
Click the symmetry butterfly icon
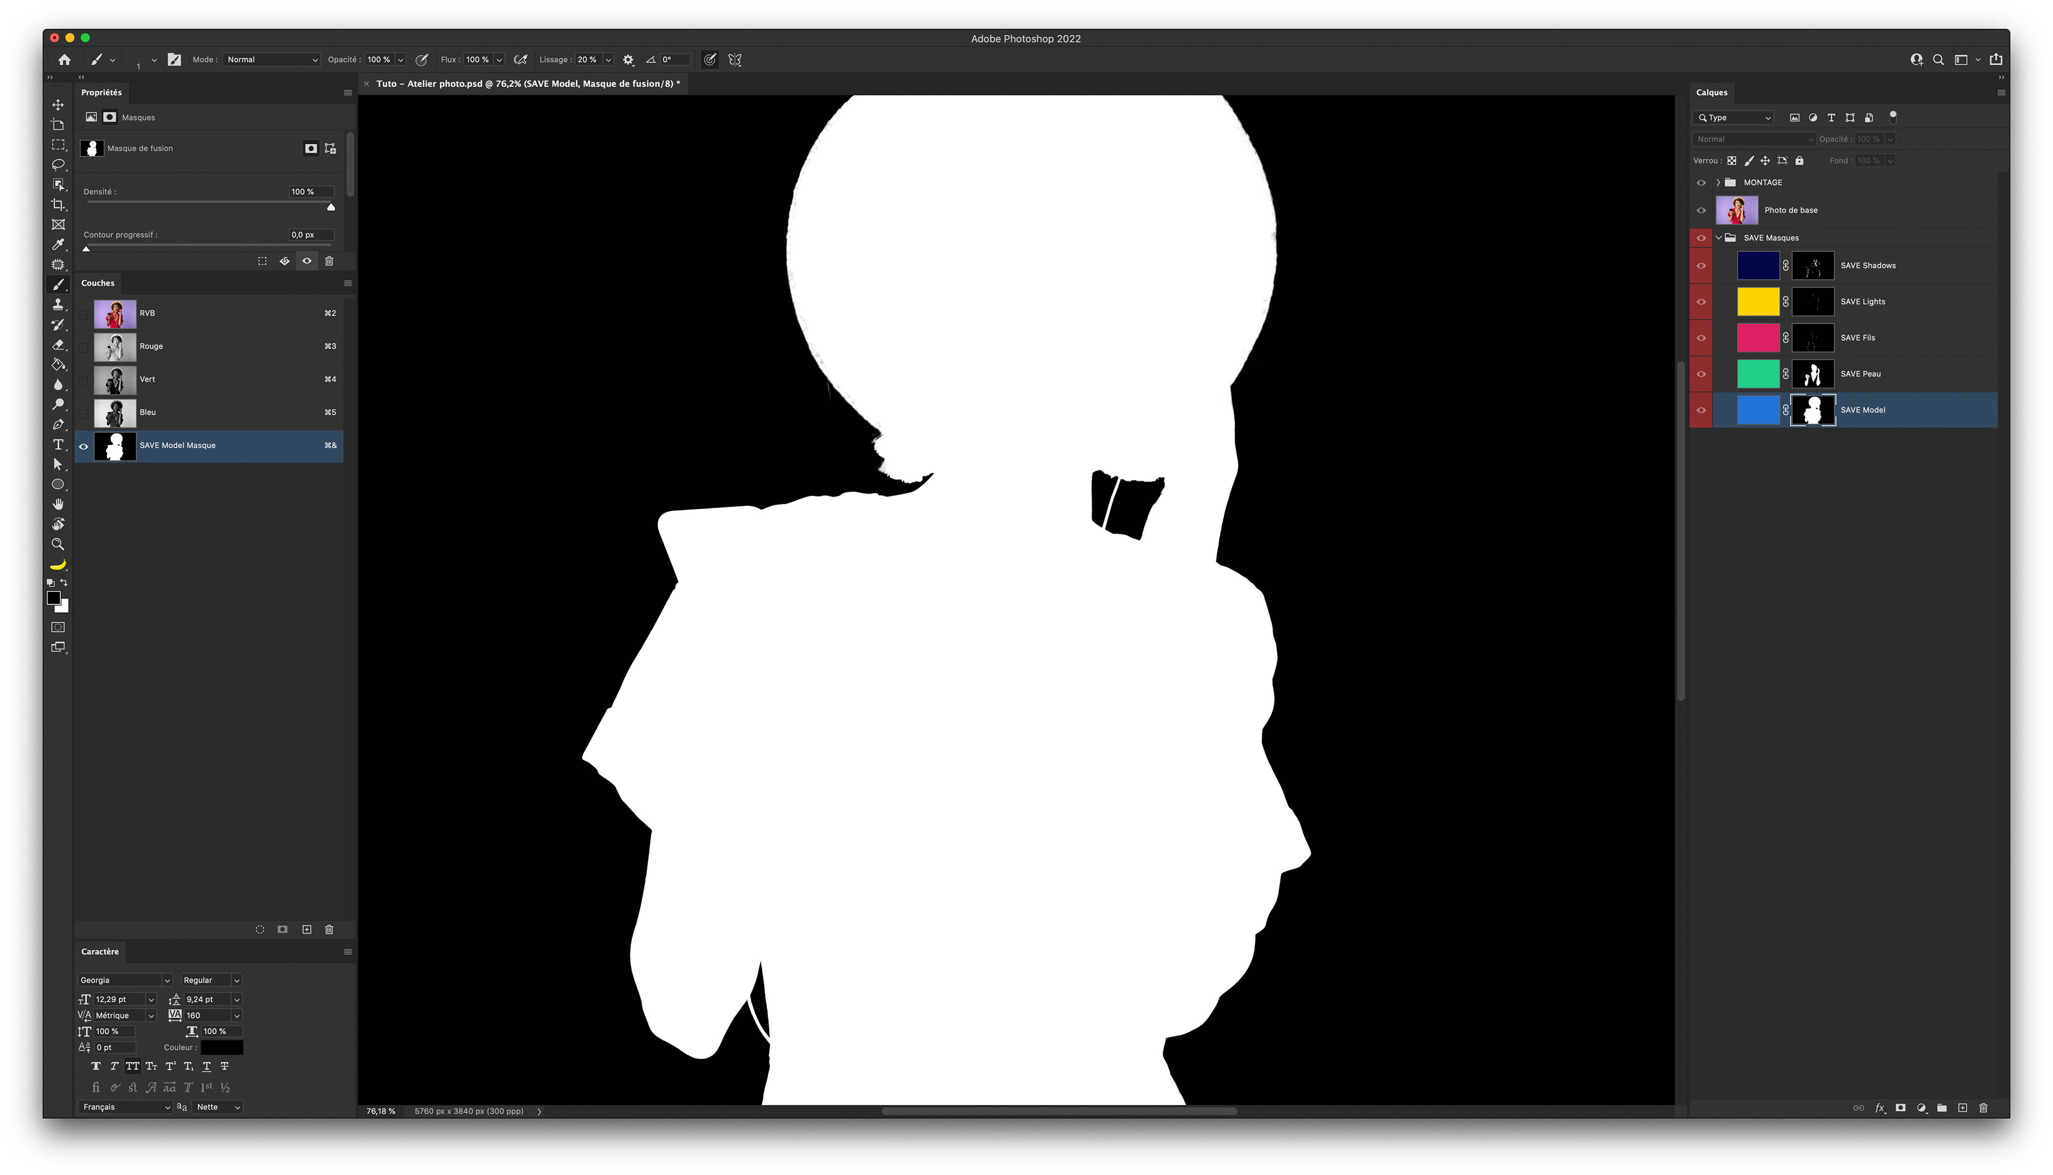pos(735,60)
